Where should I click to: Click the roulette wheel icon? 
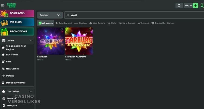[4, 99]
